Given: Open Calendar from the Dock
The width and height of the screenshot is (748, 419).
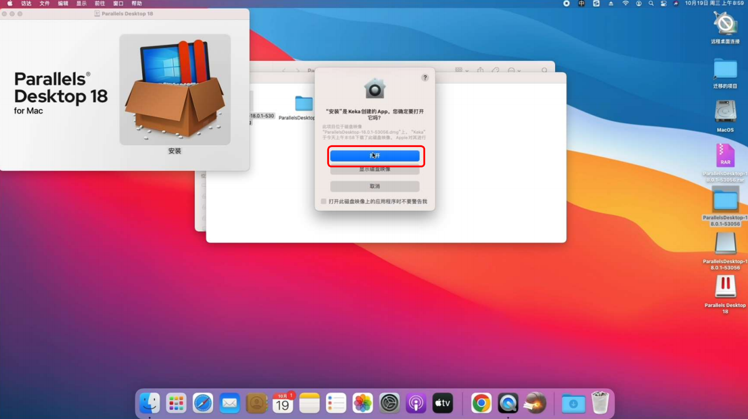Looking at the screenshot, I should pos(283,404).
